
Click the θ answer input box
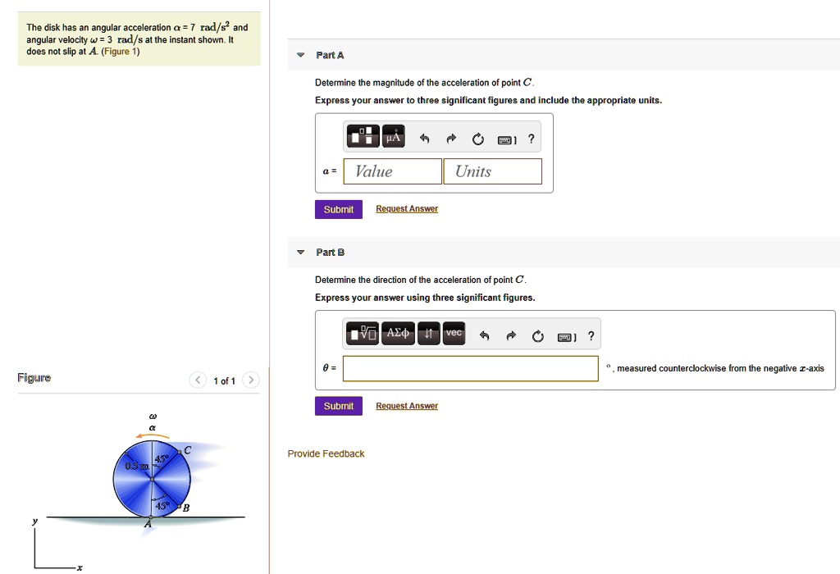click(x=470, y=368)
